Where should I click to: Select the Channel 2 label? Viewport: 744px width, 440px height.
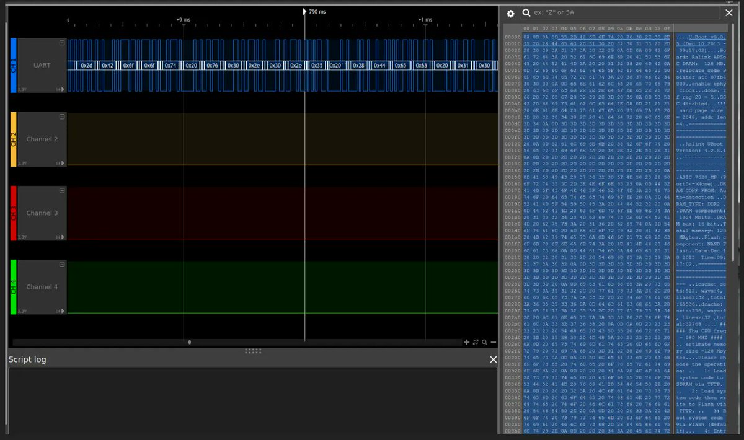42,139
